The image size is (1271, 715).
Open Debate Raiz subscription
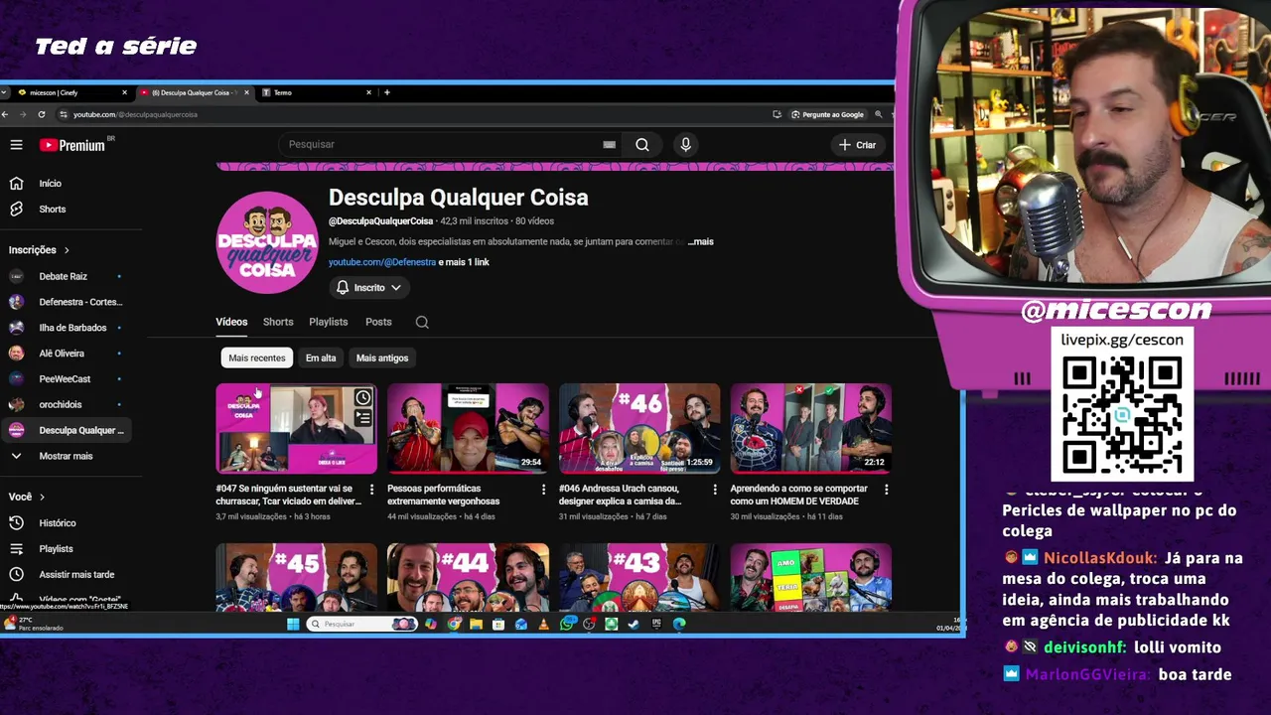[64, 276]
